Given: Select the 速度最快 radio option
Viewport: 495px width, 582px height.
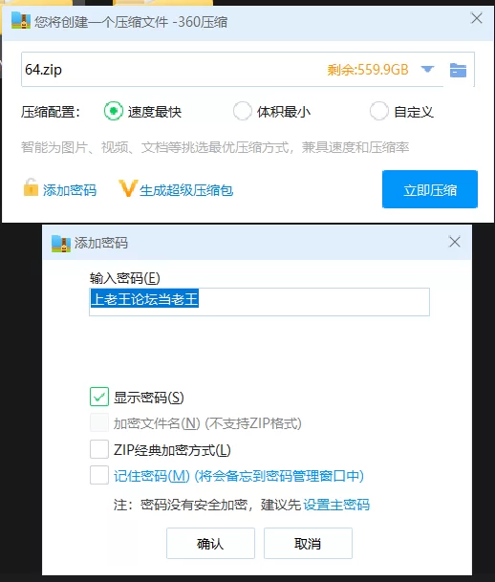Looking at the screenshot, I should click(113, 111).
